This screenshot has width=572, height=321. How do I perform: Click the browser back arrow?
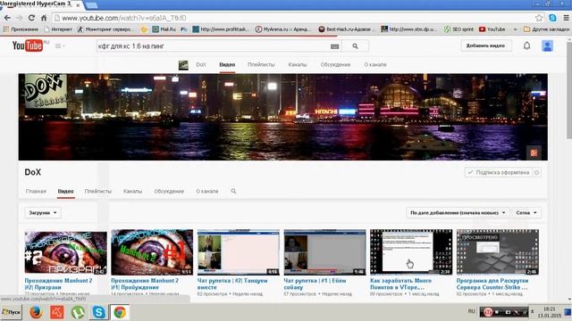7,18
